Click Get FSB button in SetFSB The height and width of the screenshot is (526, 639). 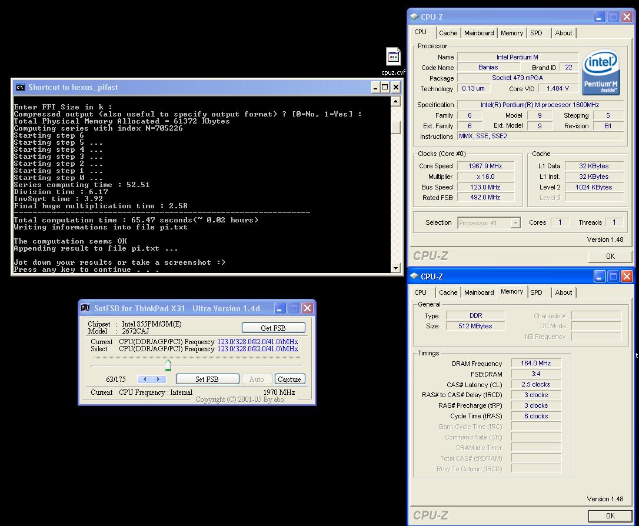[x=274, y=328]
